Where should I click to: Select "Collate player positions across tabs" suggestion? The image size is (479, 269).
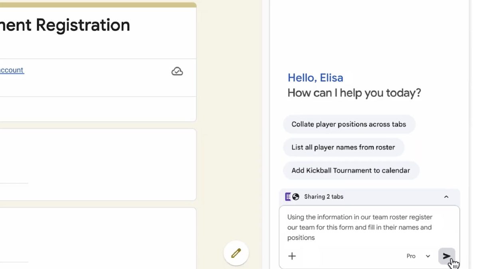(x=348, y=124)
